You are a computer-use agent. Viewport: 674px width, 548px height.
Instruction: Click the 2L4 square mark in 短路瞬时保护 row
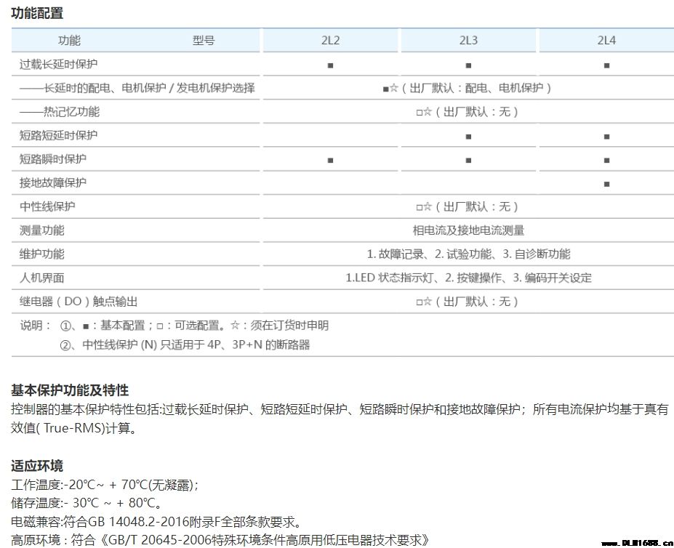click(x=606, y=161)
